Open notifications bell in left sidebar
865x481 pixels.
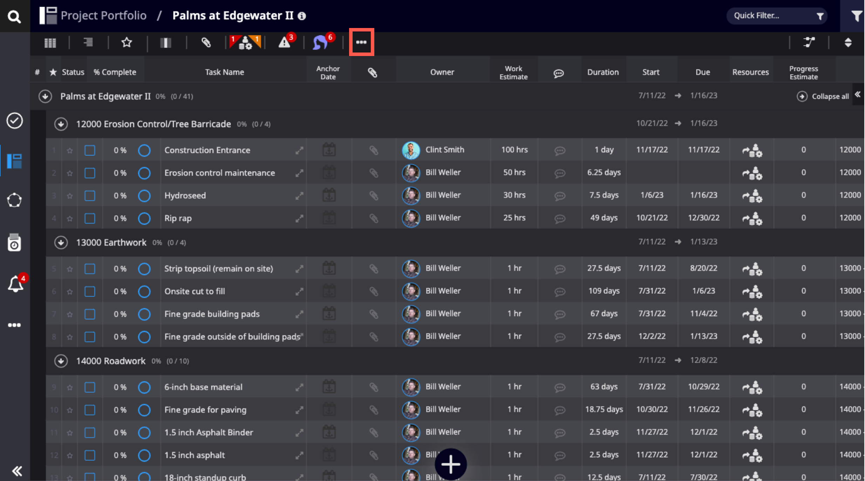(x=15, y=284)
